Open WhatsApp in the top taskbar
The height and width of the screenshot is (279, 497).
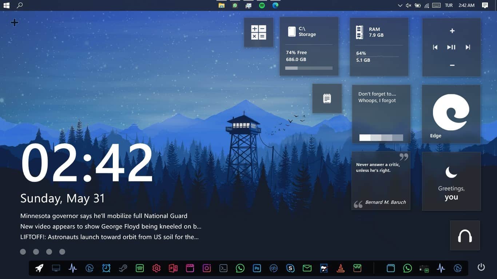tap(235, 5)
